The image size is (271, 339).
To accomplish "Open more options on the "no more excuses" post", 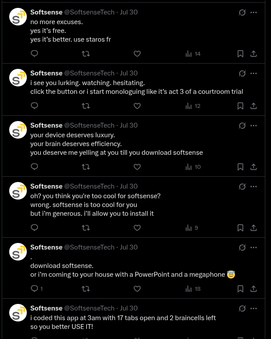I will pyautogui.click(x=253, y=12).
